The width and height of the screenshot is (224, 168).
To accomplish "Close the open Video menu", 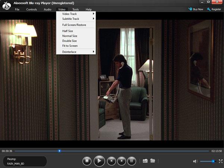I will tap(62, 9).
